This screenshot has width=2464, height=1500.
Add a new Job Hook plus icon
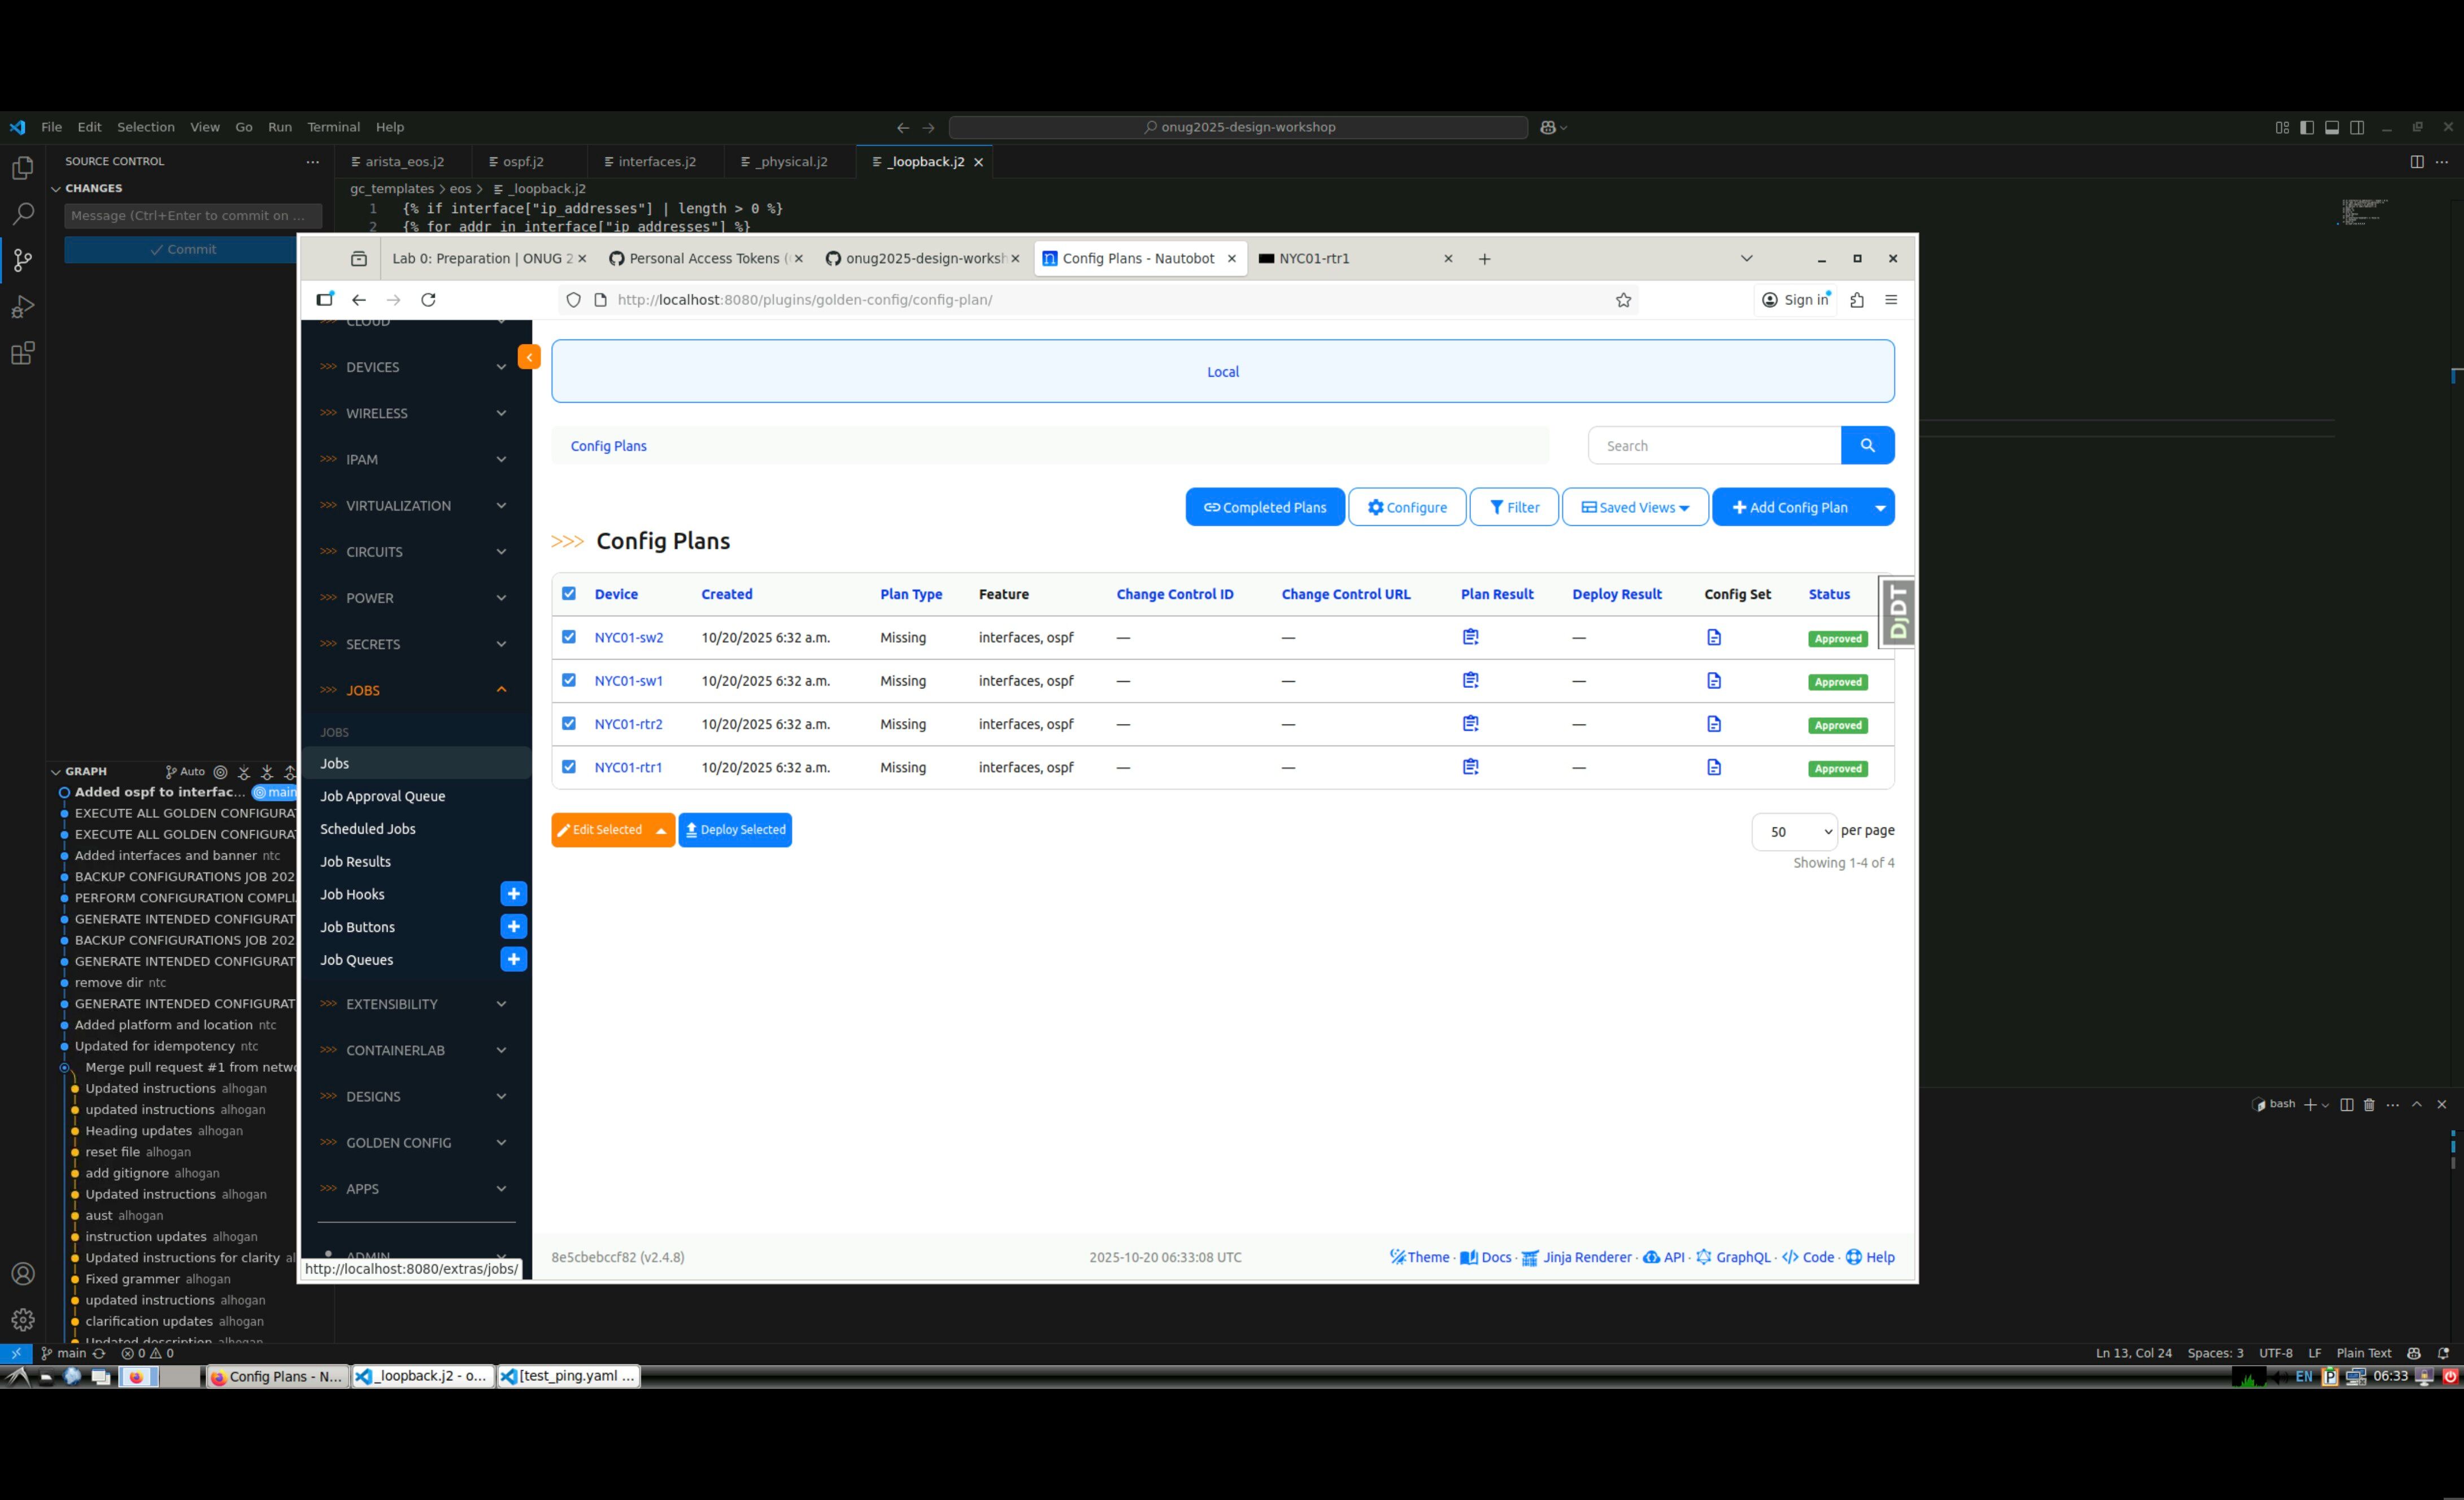[x=513, y=894]
